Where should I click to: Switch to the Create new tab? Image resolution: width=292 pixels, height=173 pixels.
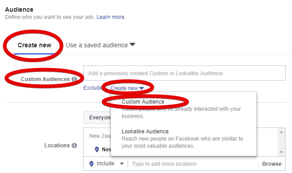click(34, 45)
